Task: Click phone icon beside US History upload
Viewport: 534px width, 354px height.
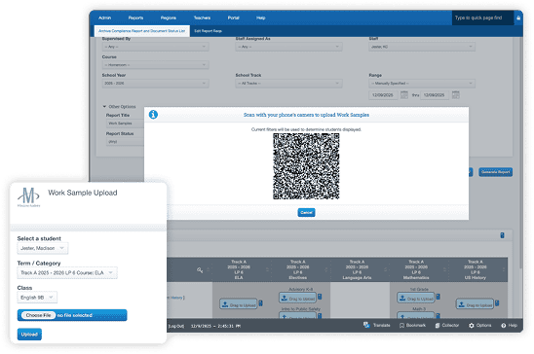Action: pos(497,303)
